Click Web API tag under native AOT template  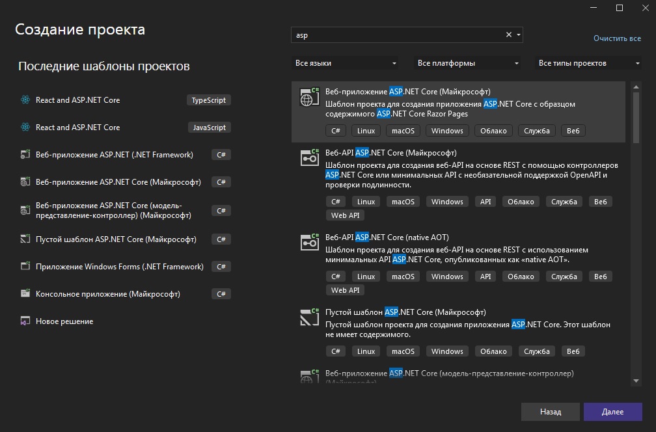345,290
